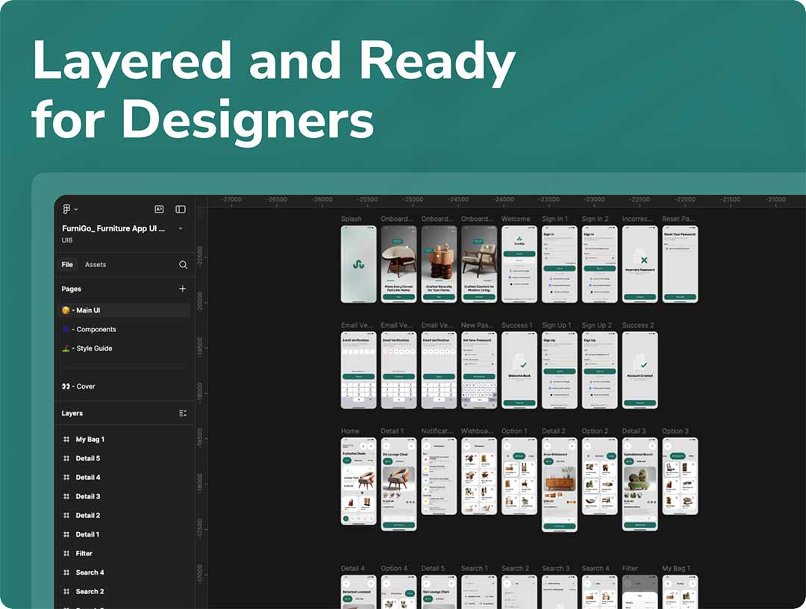Image resolution: width=806 pixels, height=609 pixels.
Task: Click the icon left of the sidebar toggle
Action: click(x=159, y=210)
